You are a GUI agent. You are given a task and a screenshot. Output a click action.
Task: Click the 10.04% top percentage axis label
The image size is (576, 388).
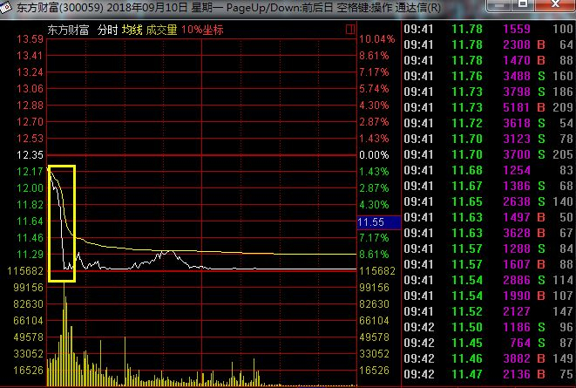pos(377,39)
